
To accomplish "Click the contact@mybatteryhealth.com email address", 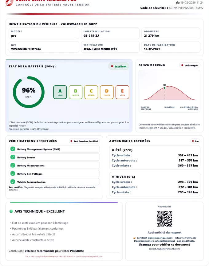I will pos(89,256).
